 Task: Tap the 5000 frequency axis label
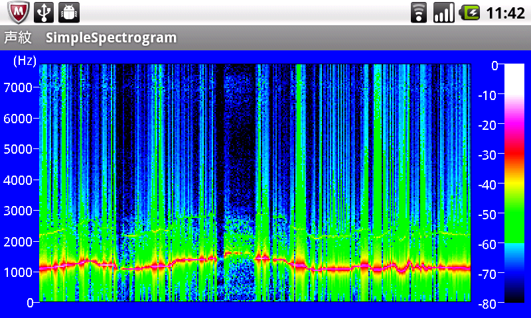coord(18,149)
